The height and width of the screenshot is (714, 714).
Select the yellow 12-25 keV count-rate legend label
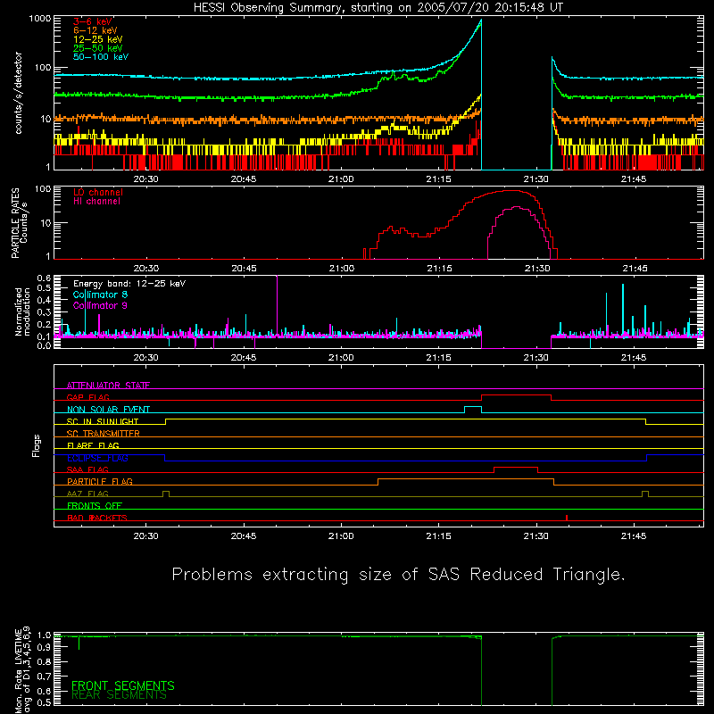(98, 39)
